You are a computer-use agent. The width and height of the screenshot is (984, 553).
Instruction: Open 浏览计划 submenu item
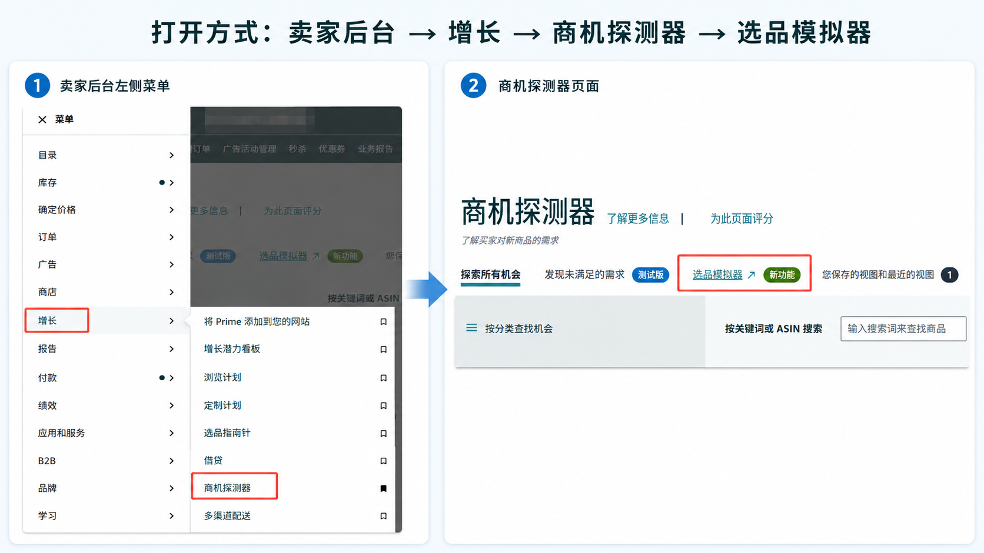pyautogui.click(x=222, y=377)
